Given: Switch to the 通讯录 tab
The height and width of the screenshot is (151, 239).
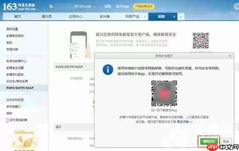Looking at the screenshot, I should (x=47, y=16).
